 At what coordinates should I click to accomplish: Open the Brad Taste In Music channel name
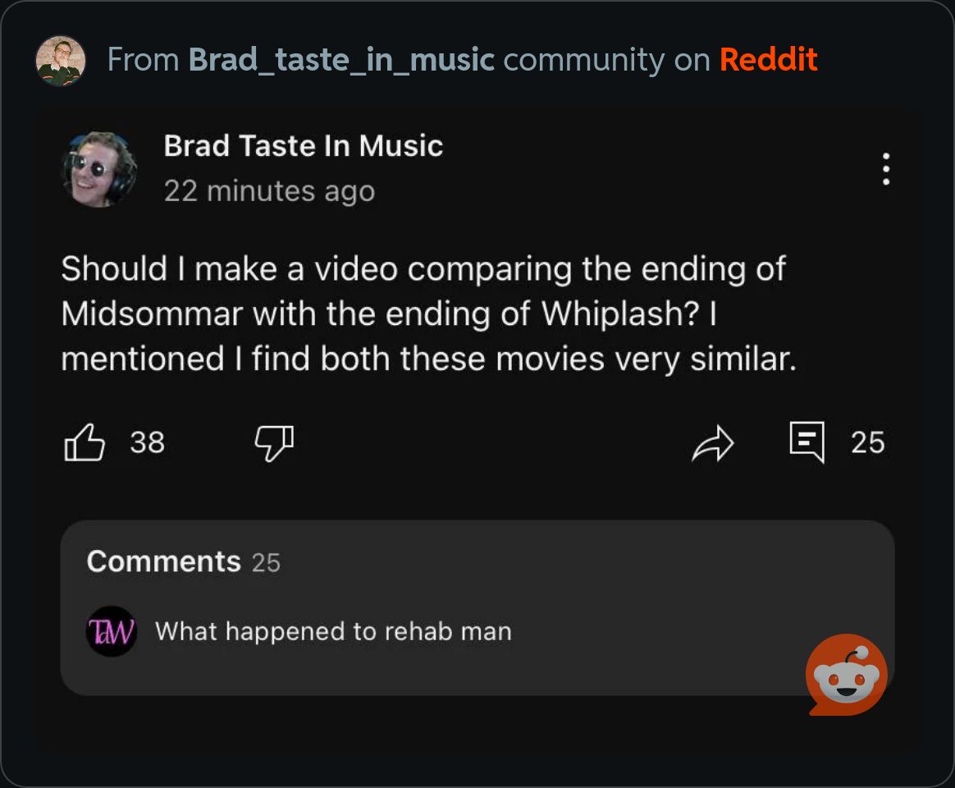tap(304, 146)
